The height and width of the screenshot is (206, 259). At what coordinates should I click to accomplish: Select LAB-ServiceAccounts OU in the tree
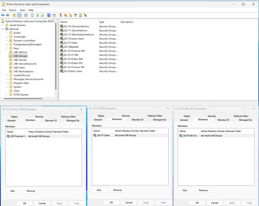pyautogui.click(x=25, y=64)
